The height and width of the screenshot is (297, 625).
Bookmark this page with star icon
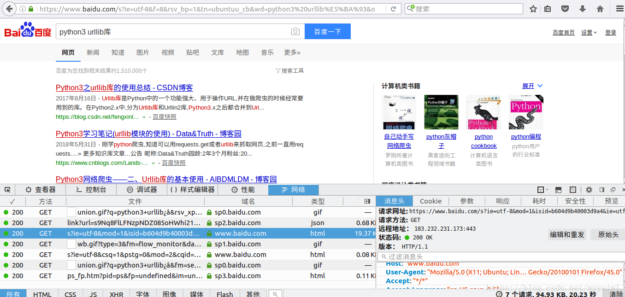click(533, 9)
